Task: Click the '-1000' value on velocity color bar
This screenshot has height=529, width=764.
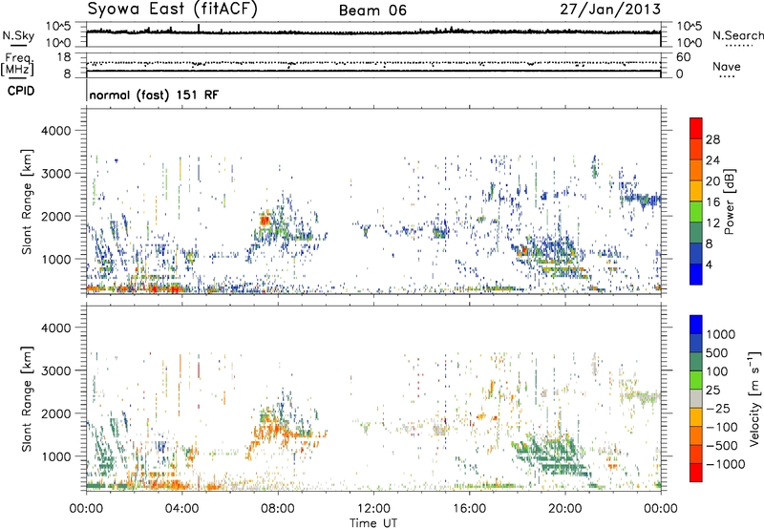Action: click(x=726, y=464)
